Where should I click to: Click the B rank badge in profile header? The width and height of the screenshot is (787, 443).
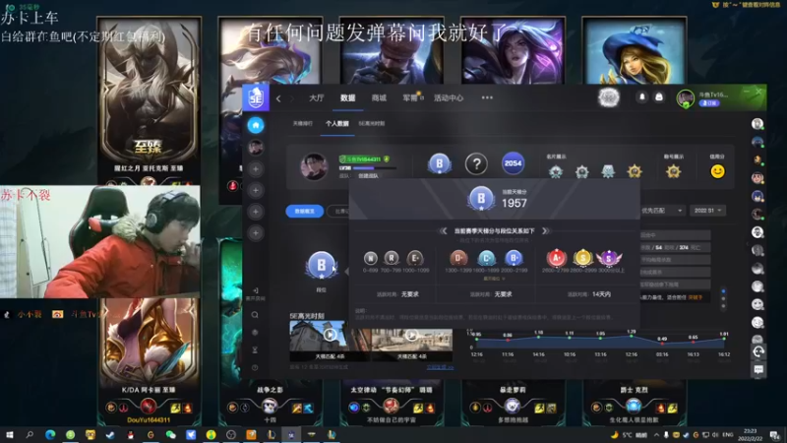tap(439, 163)
